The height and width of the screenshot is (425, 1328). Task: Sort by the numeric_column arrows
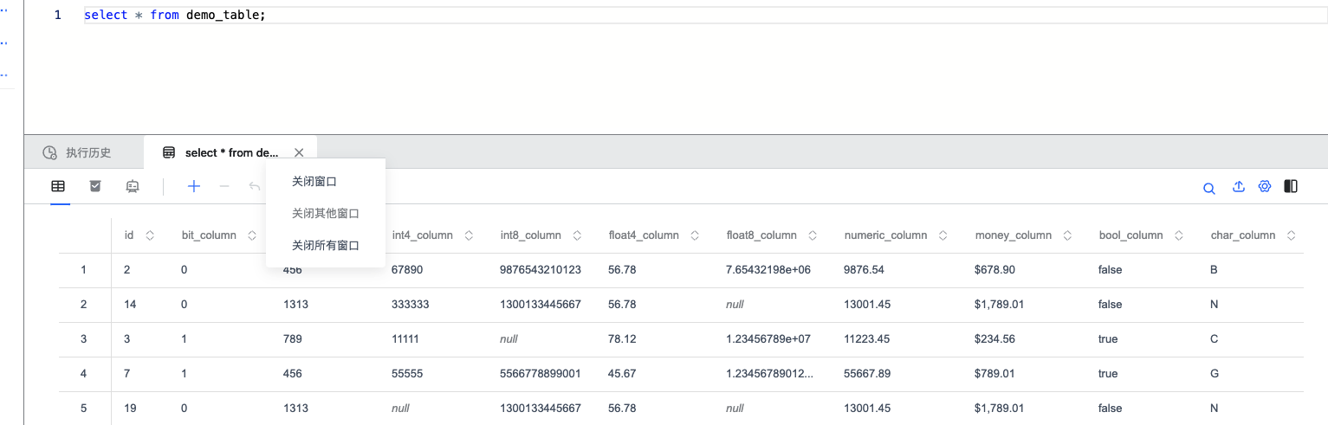click(944, 235)
